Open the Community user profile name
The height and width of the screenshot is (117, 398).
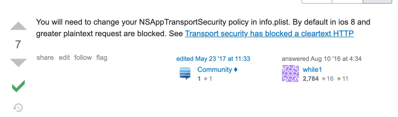click(x=215, y=70)
